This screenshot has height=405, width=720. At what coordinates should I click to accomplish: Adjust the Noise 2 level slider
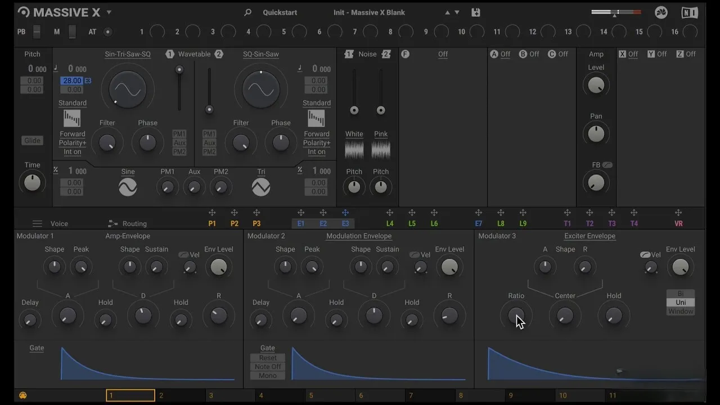point(381,92)
